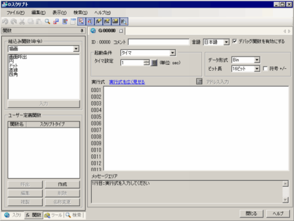
Task: Pin the 関数 panel with pushpin icon
Action: (x=82, y=31)
